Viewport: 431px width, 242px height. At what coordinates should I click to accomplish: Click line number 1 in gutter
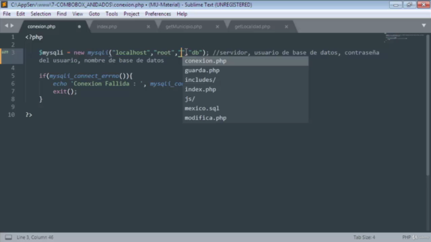coord(13,37)
